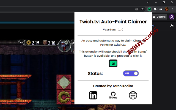Click the 'Version: 1.0' text
The width and height of the screenshot is (176, 110).
[113, 30]
